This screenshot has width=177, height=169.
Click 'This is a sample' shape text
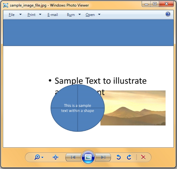tap(78, 106)
